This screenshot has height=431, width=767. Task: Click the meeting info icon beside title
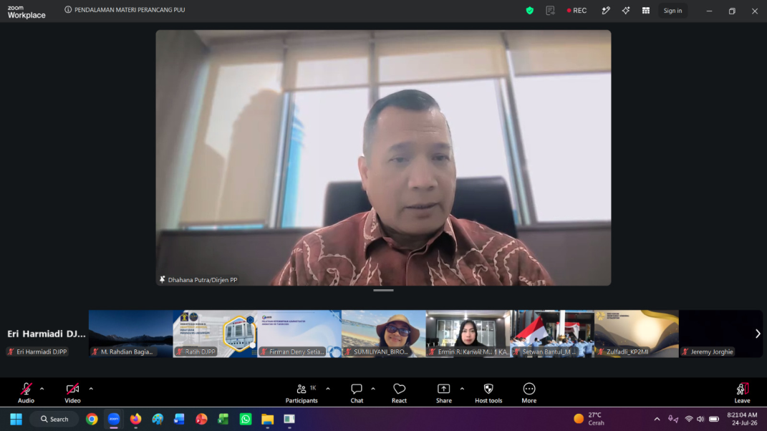tap(68, 10)
